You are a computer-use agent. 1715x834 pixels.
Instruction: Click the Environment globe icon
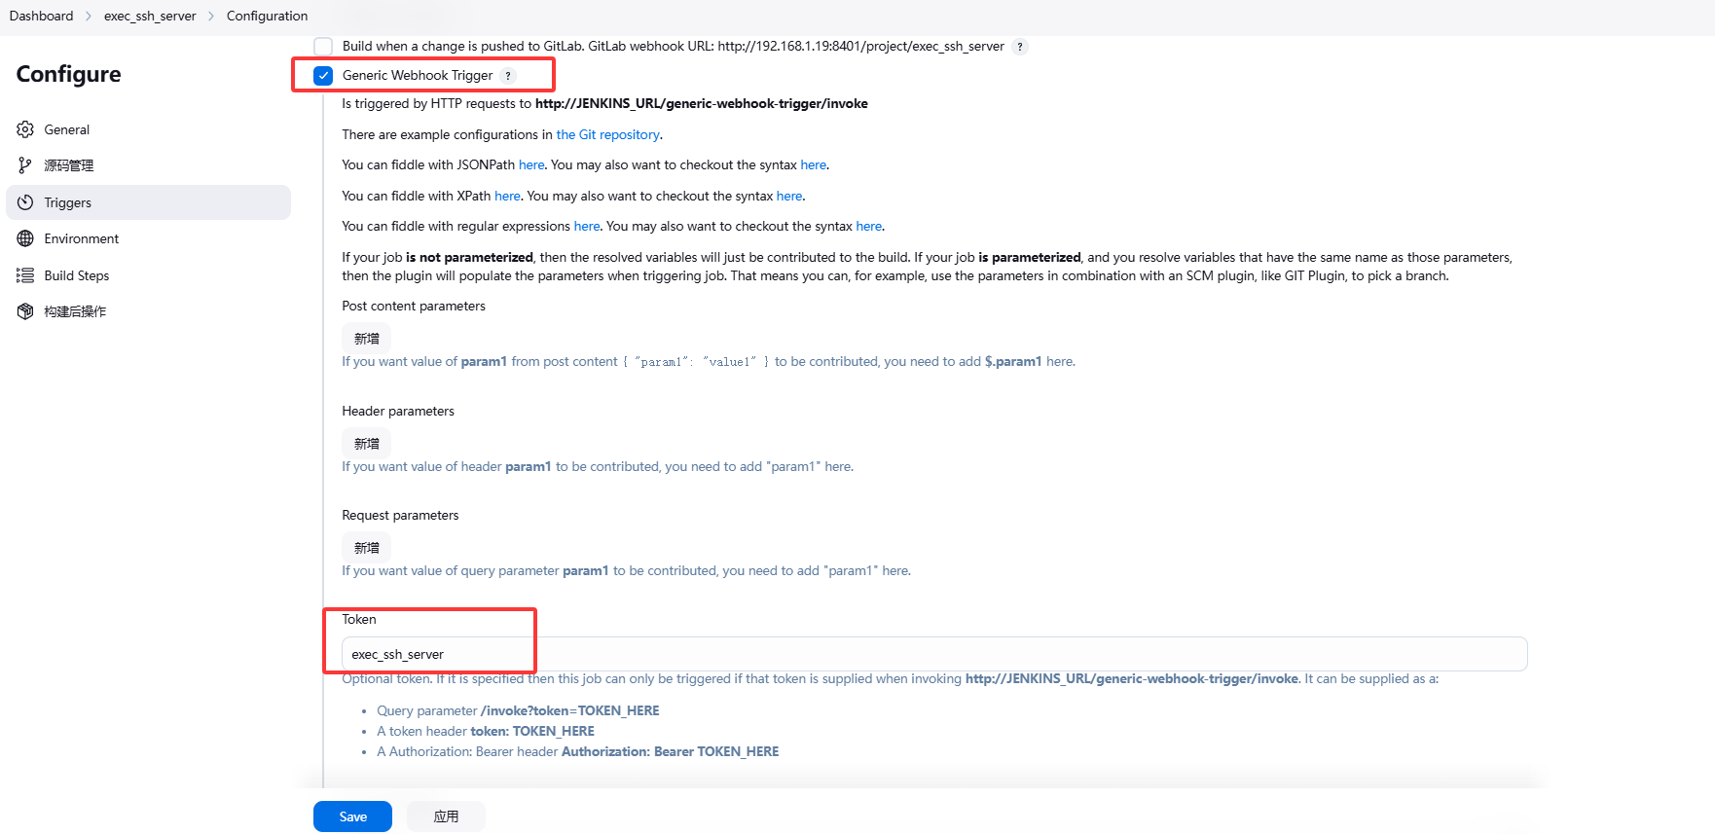point(25,238)
